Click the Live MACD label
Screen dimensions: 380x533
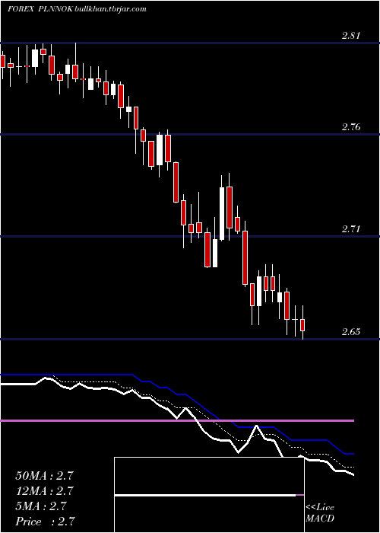[320, 512]
